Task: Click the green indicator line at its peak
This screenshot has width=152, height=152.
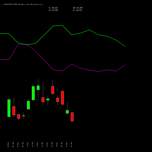Action: click(62, 25)
